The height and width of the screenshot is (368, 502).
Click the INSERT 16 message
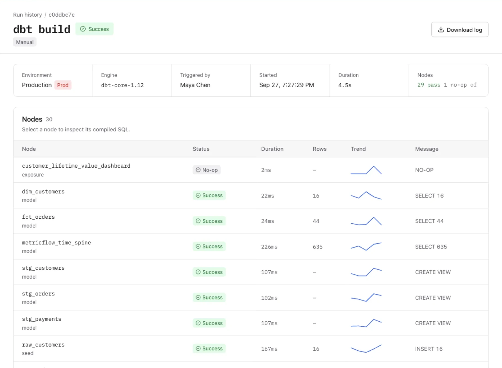pyautogui.click(x=429, y=349)
